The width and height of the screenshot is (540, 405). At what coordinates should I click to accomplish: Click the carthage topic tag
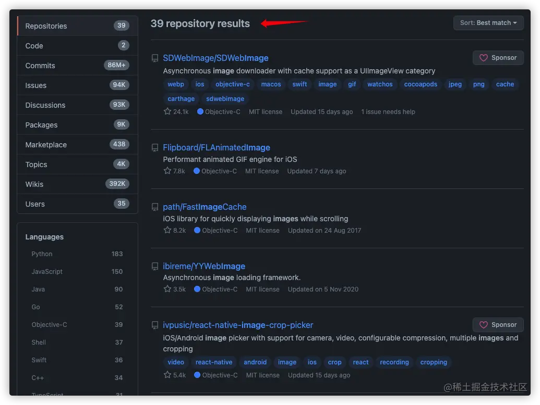(181, 98)
